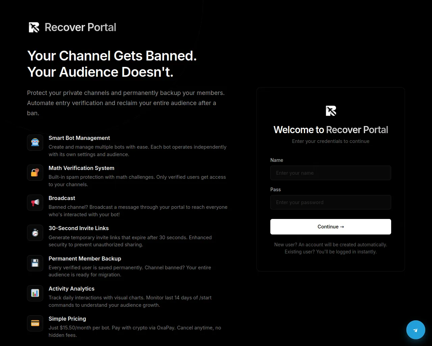Image resolution: width=432 pixels, height=346 pixels.
Task: Click 'Generate temporary invite links' description
Action: click(x=130, y=241)
